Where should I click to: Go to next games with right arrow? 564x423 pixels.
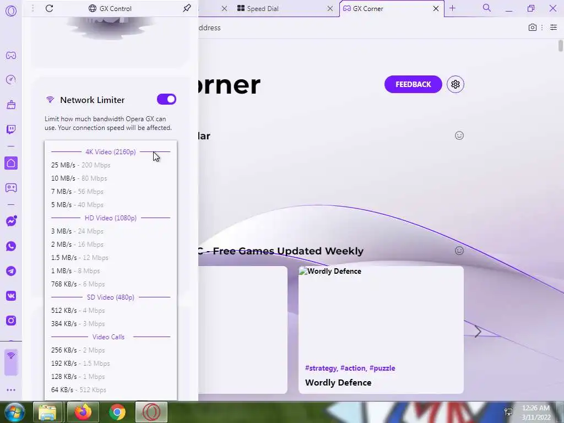478,332
